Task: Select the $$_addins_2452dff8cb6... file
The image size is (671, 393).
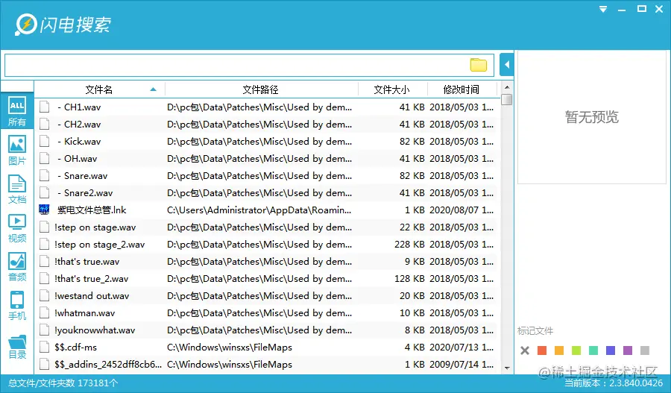Action: tap(108, 365)
